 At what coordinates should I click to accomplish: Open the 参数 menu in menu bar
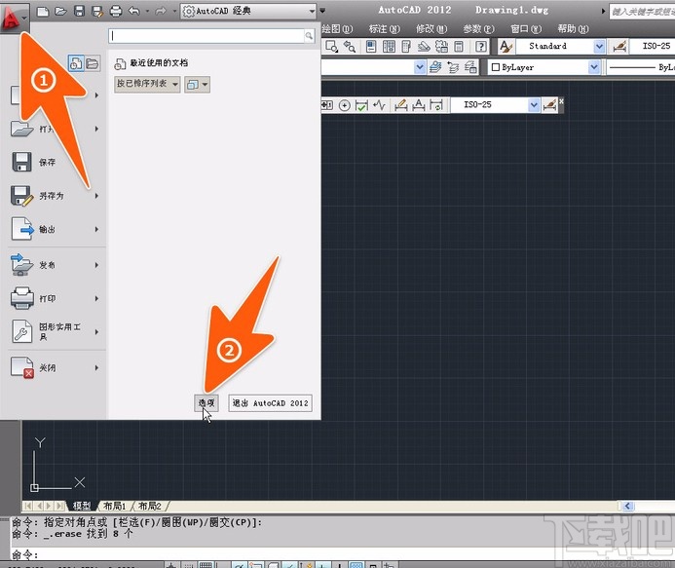click(478, 29)
